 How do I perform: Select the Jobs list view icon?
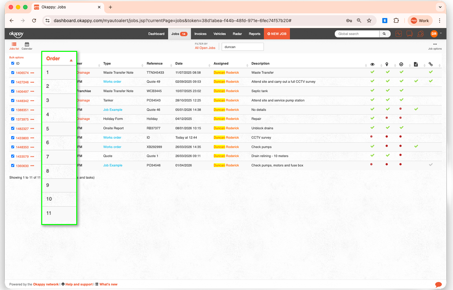click(x=14, y=46)
